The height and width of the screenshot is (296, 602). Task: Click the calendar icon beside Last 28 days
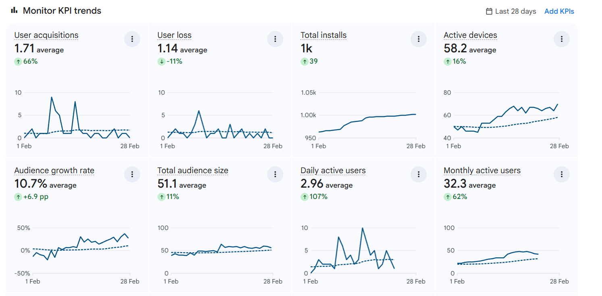point(489,11)
